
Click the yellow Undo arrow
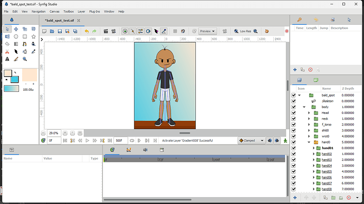pyautogui.click(x=87, y=31)
